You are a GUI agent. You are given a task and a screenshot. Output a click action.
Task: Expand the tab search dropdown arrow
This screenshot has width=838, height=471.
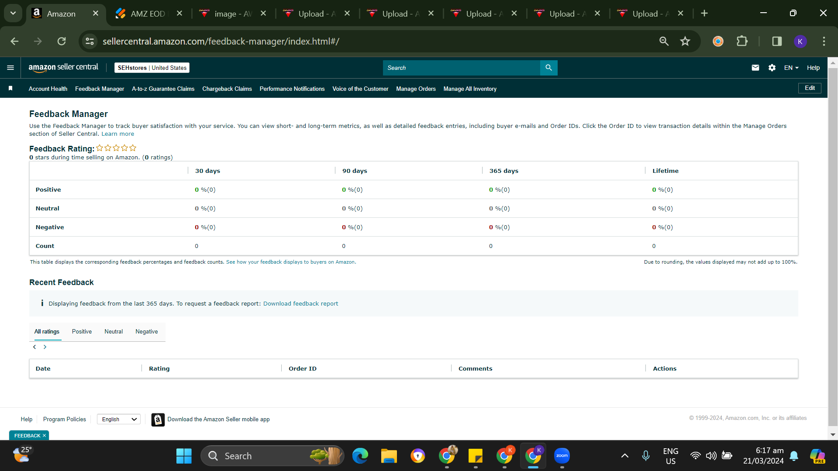pos(13,14)
